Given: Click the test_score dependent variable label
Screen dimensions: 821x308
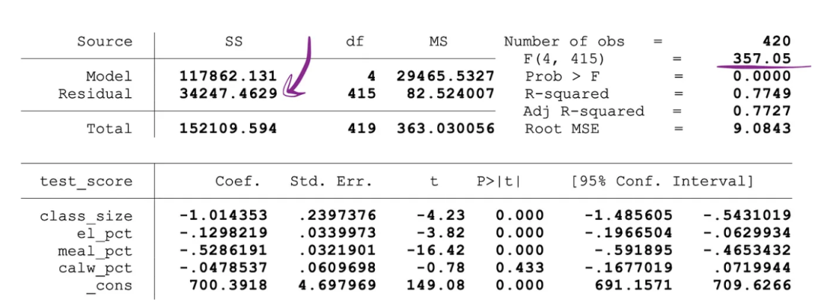Looking at the screenshot, I should 87,181.
